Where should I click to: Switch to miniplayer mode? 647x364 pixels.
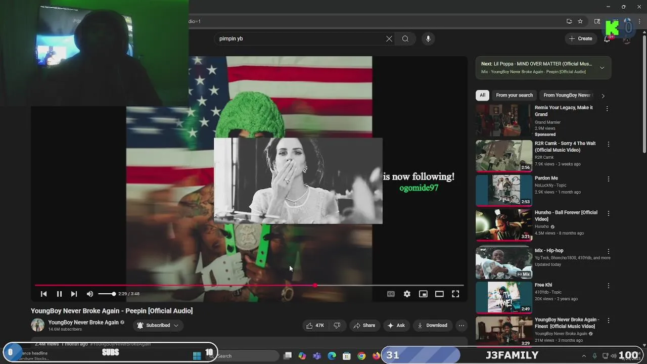click(423, 294)
